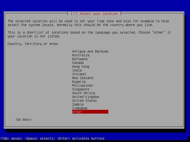This screenshot has height=142, width=190.
Task: Pick New Zealand in the list
Action: click(83, 78)
